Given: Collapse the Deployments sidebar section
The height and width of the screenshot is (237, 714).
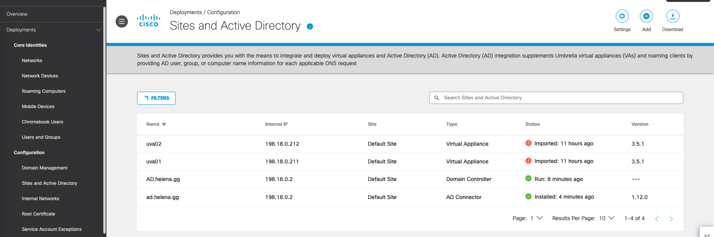Looking at the screenshot, I should [x=98, y=30].
